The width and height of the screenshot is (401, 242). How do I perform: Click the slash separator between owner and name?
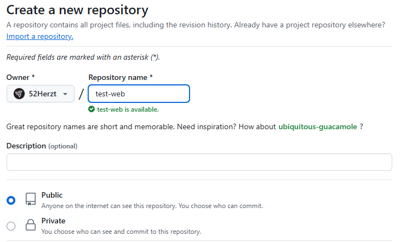[x=81, y=94]
